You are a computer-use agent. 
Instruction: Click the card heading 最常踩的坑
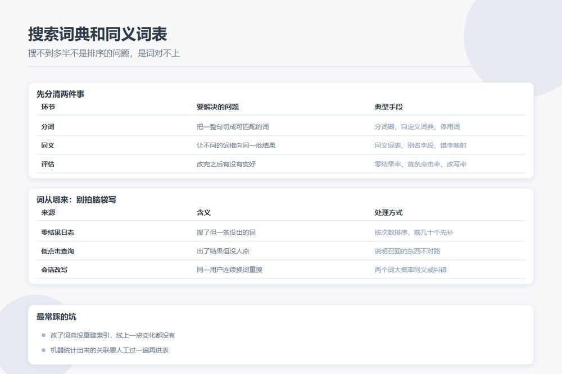tap(56, 317)
